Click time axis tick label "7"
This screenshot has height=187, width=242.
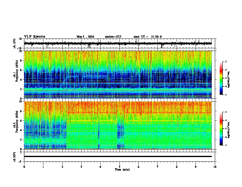pos(158,167)
